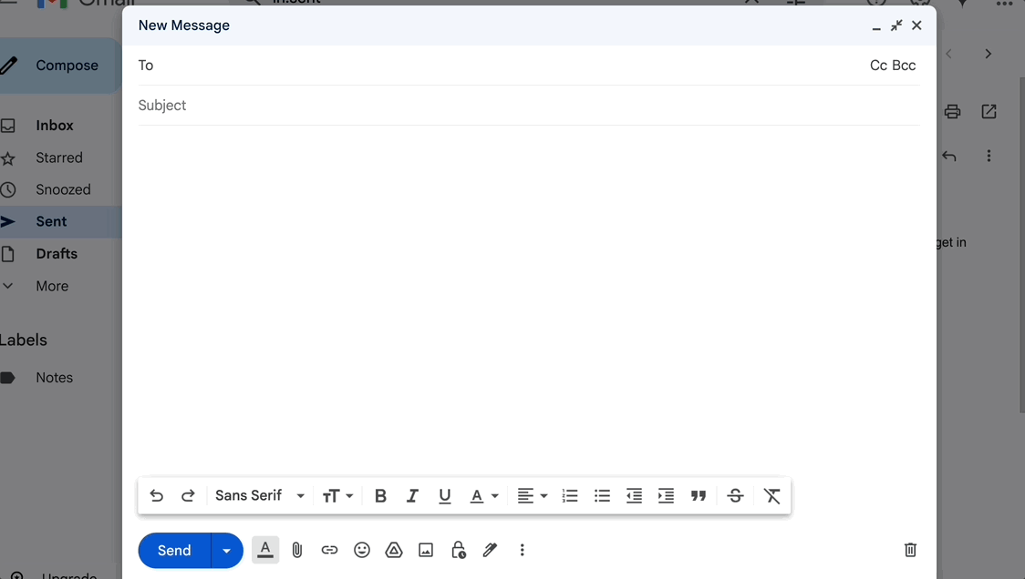This screenshot has height=579, width=1025.
Task: Discard the draft with trash icon
Action: point(910,550)
